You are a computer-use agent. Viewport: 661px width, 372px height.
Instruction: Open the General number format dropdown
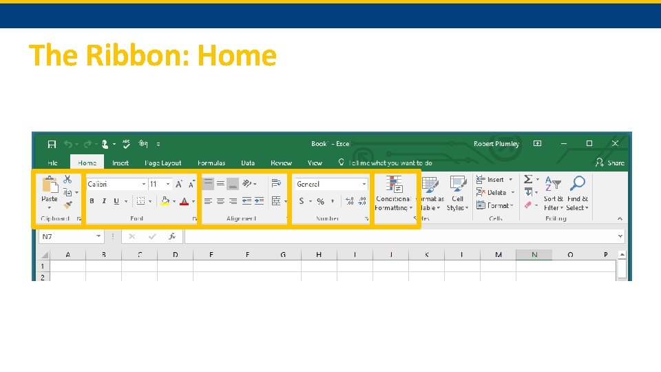click(x=364, y=185)
